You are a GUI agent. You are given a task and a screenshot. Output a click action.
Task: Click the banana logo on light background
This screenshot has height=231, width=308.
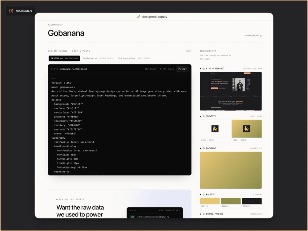click(215, 129)
